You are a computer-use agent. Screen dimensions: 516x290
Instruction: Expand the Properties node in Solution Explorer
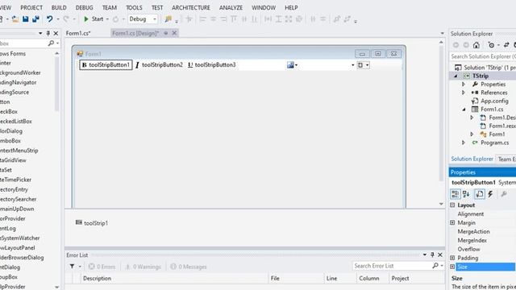tap(464, 85)
